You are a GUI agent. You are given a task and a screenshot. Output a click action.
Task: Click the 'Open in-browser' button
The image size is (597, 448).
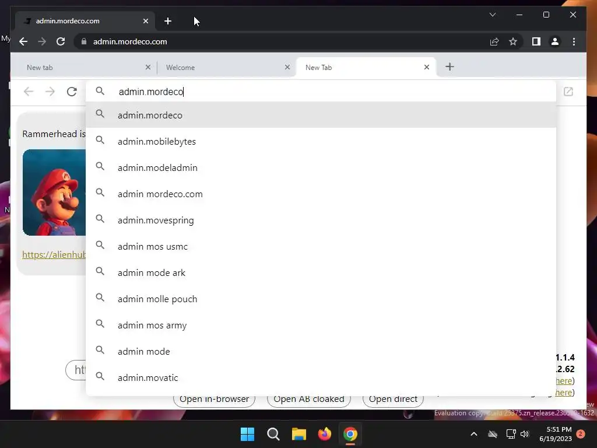pos(214,400)
